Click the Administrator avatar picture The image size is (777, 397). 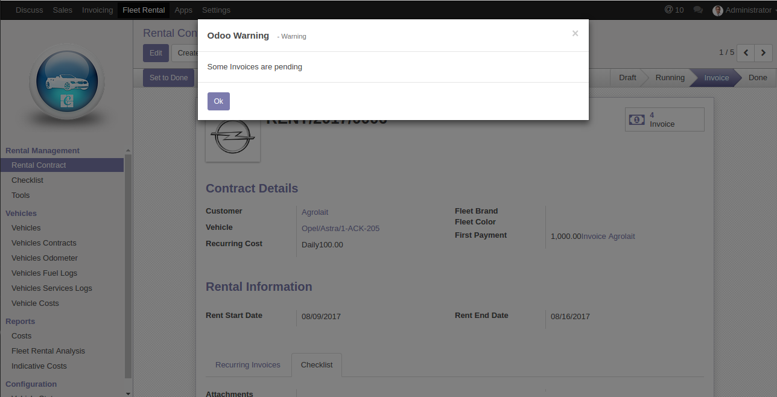(717, 10)
